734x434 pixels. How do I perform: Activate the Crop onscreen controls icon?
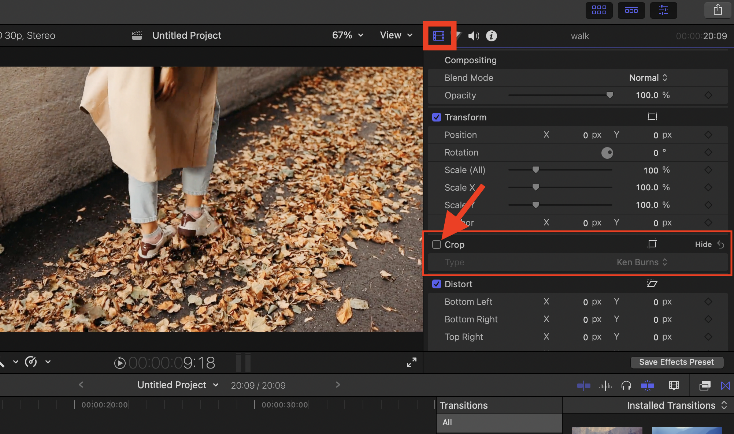[652, 244]
